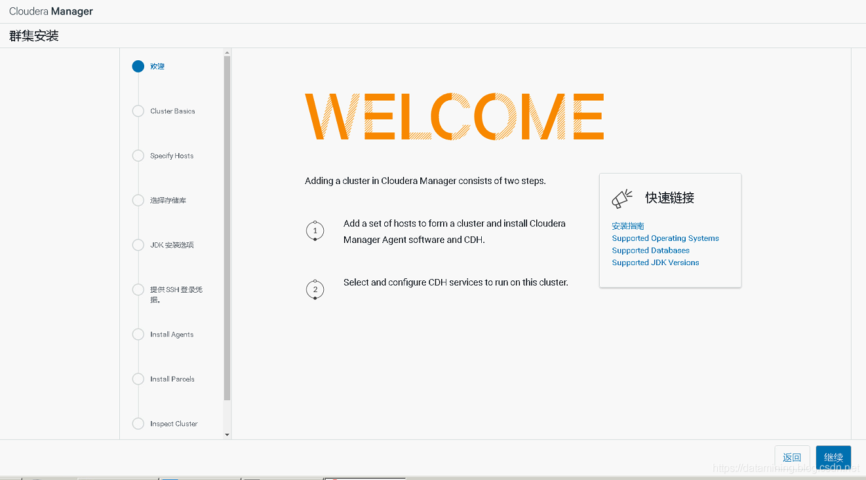Click the filled circle beside 欢迎
Viewport: 866px width, 480px height.
pos(138,66)
